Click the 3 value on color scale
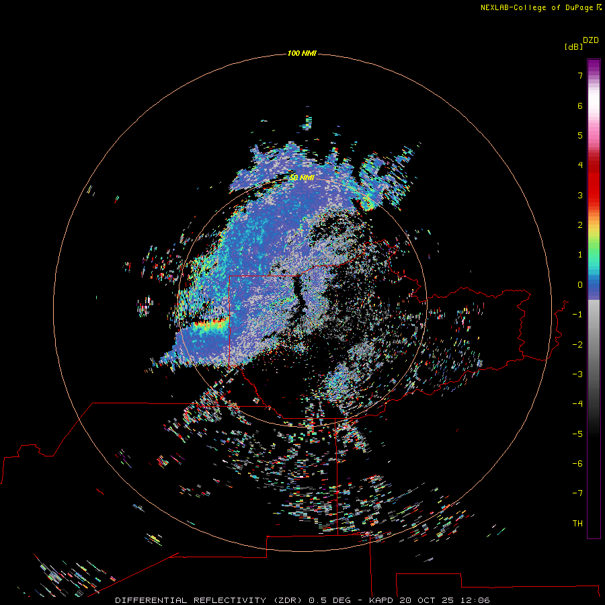The width and height of the screenshot is (605, 605). coord(580,195)
